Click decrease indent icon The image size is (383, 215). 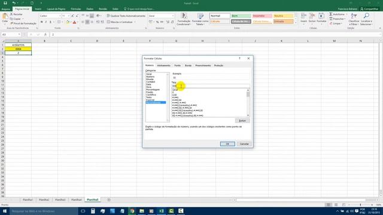click(x=98, y=22)
